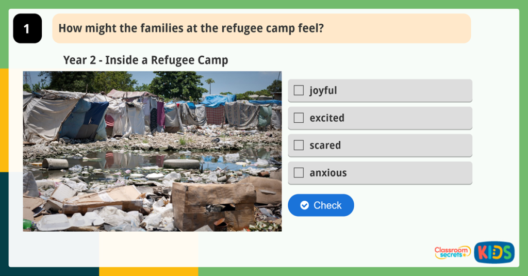528x276 pixels.
Task: Click the tick icon inside Check button
Action: [x=305, y=205]
